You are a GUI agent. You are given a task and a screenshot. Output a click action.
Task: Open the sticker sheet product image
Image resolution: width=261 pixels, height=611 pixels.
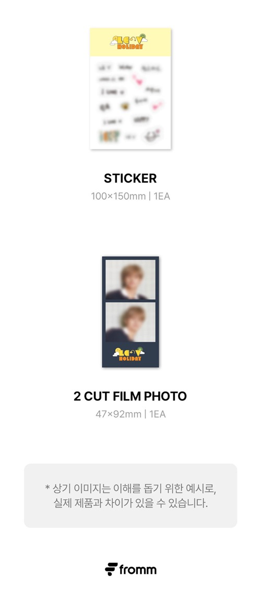(x=130, y=88)
